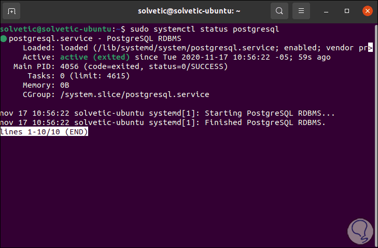Image resolution: width=378 pixels, height=248 pixels.
Task: Click the "lines 1-10/10 (END)" pager indicator
Action: [44, 132]
